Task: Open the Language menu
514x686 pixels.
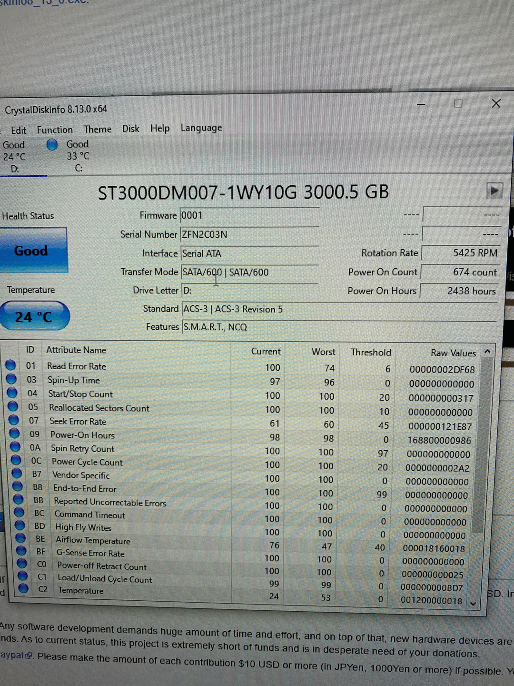Action: pyautogui.click(x=201, y=128)
